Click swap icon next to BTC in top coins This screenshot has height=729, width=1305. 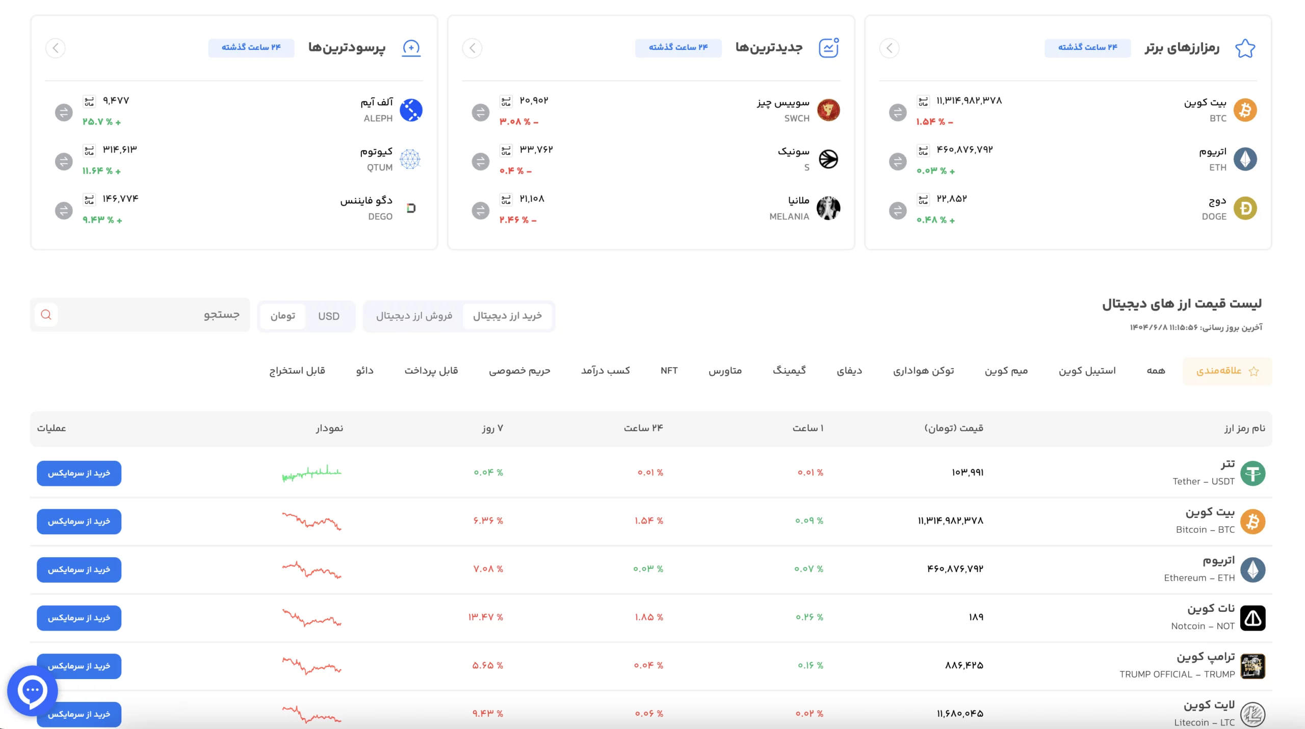[x=898, y=112]
